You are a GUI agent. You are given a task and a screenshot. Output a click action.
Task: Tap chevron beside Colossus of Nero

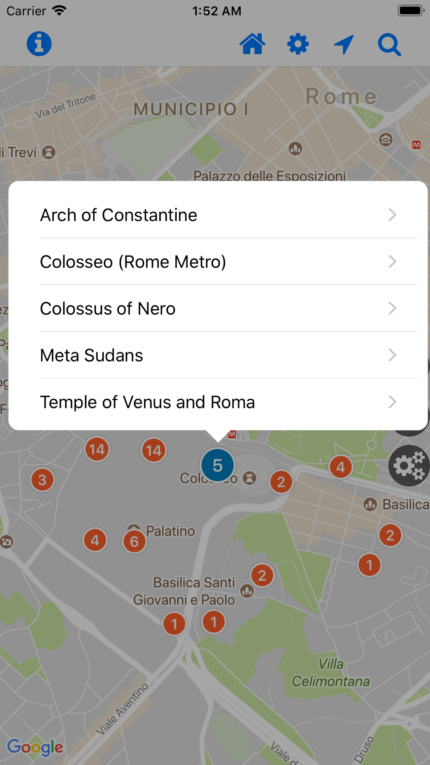(392, 308)
